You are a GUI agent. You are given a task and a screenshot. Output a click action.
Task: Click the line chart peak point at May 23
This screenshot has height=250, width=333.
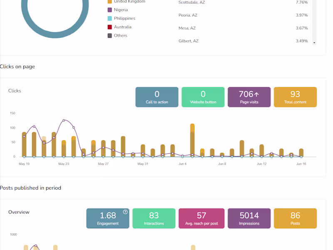(64, 120)
